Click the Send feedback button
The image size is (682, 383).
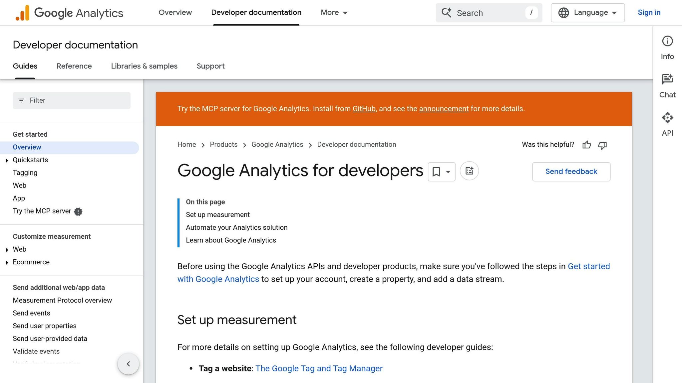(571, 172)
